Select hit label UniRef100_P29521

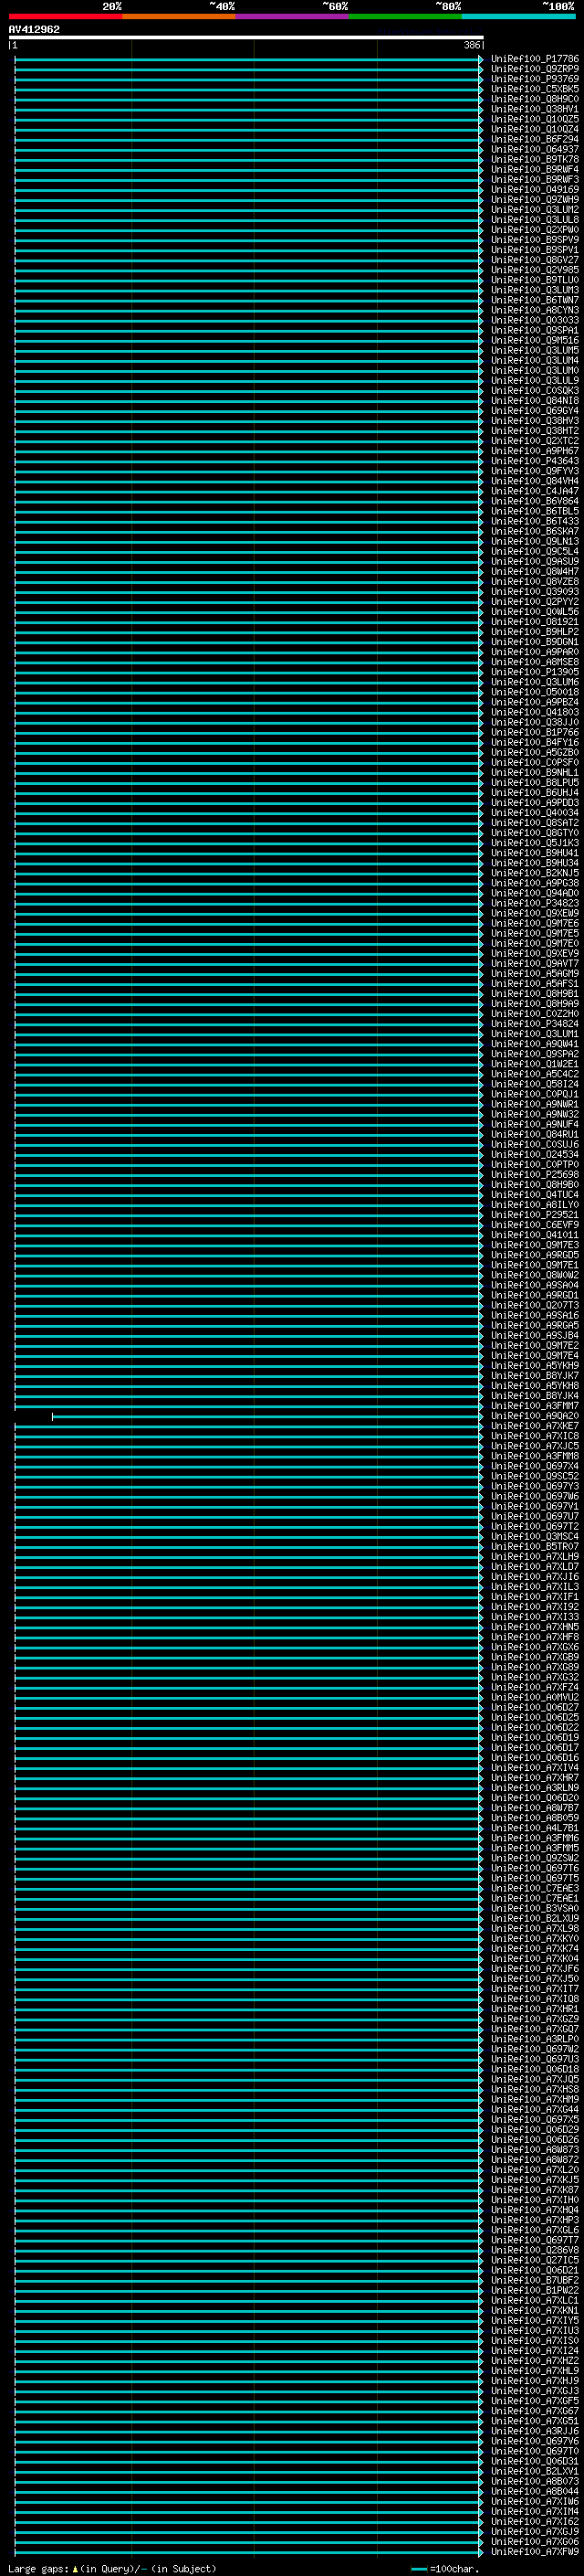[534, 1215]
